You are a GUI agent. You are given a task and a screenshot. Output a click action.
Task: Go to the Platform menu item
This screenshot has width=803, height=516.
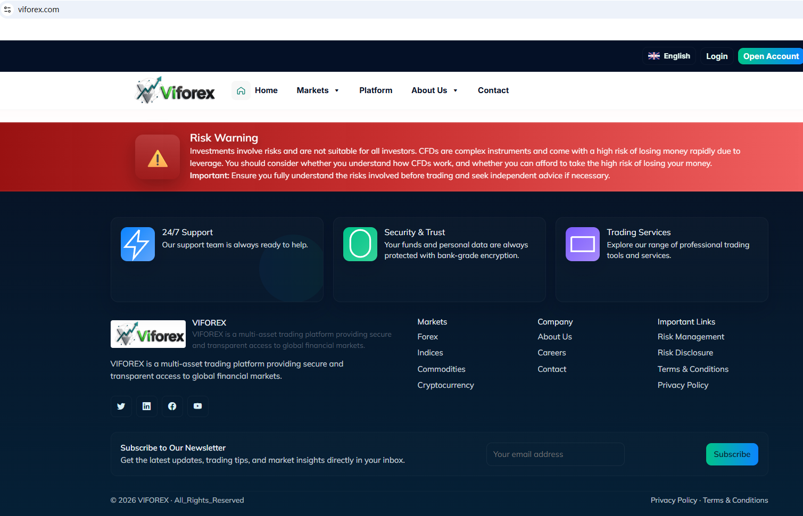point(376,90)
